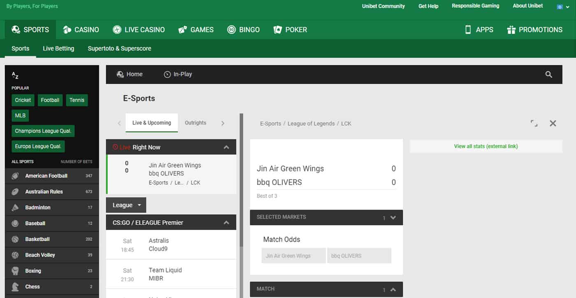The width and height of the screenshot is (576, 298).
Task: Click the Basketball icon
Action: tap(15, 239)
